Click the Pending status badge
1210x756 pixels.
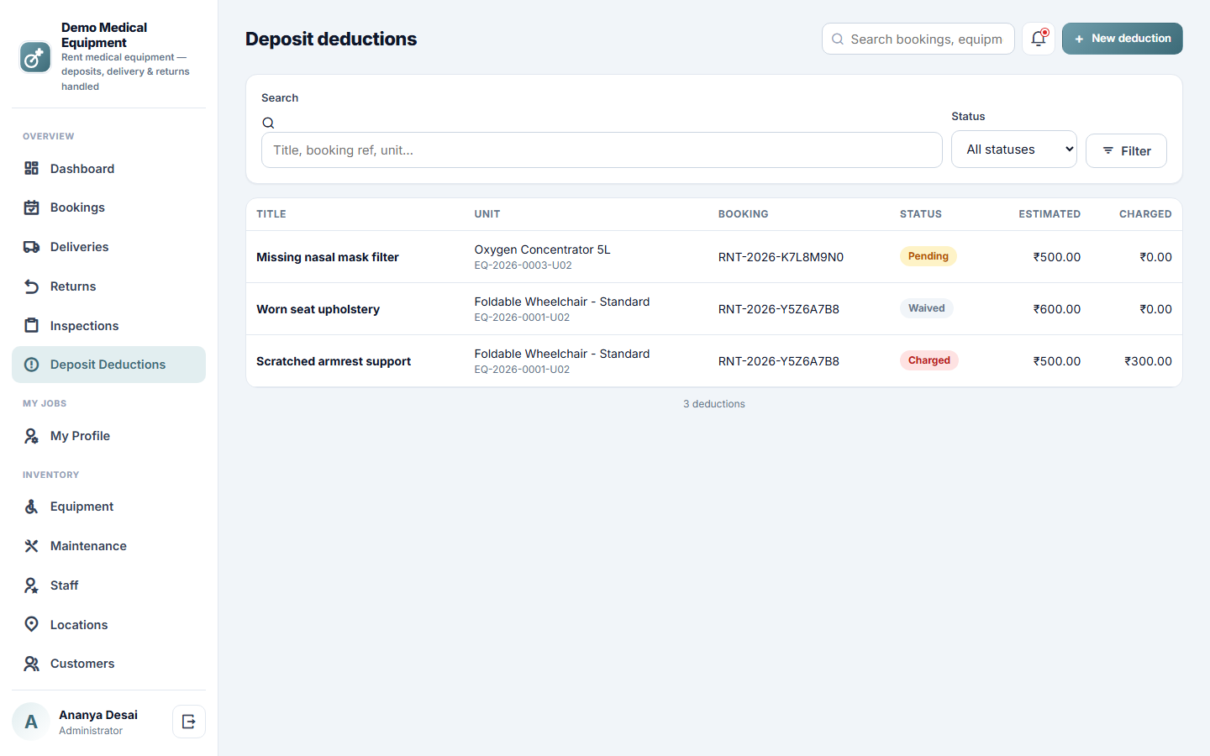tap(928, 256)
